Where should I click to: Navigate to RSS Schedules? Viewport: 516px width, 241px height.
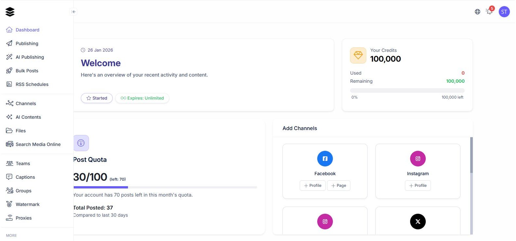[32, 84]
